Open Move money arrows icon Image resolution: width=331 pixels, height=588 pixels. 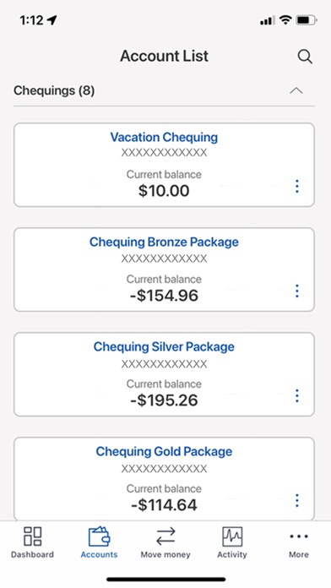[x=165, y=536]
